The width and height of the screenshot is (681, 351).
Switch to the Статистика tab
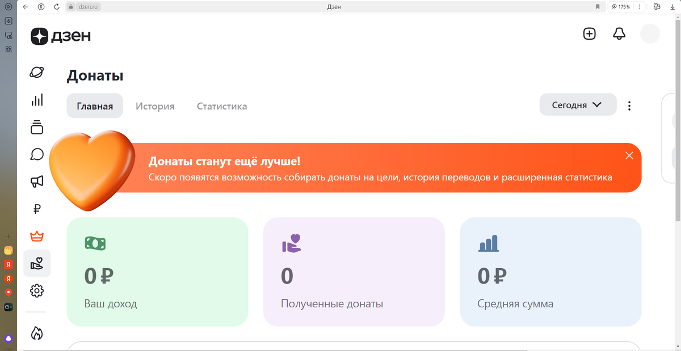(x=222, y=106)
